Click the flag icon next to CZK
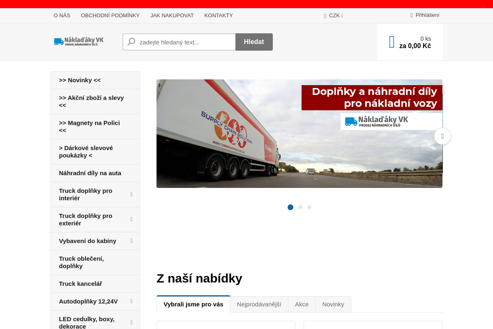The height and width of the screenshot is (329, 493). click(325, 15)
